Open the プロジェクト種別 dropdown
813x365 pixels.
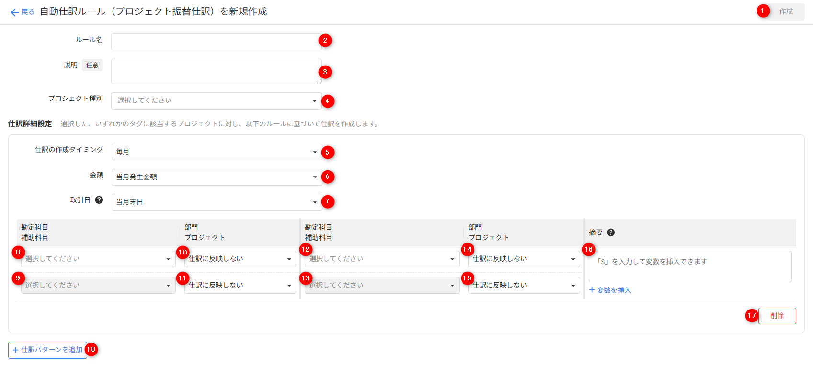[x=215, y=101]
